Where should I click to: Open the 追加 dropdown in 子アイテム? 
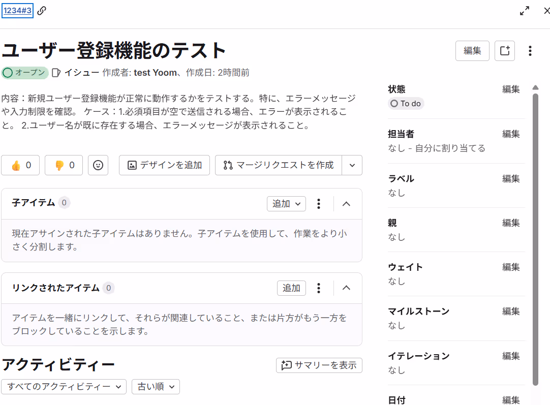click(286, 204)
